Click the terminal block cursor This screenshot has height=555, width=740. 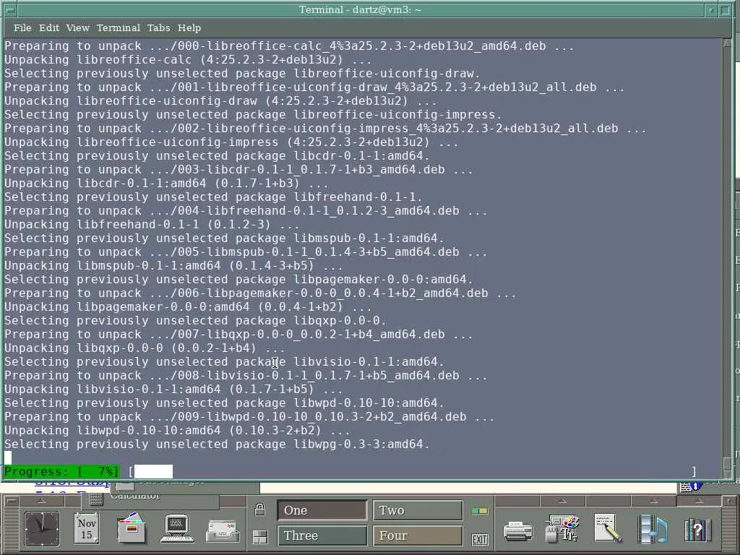[7, 457]
